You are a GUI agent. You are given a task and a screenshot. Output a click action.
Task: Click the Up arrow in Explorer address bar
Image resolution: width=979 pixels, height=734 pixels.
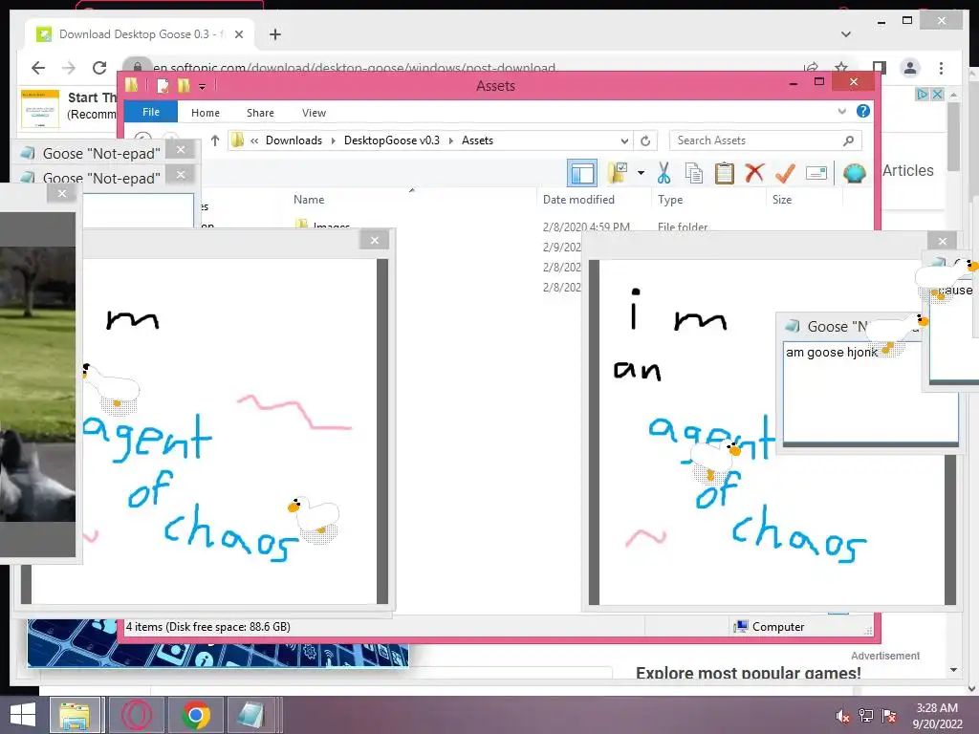pyautogui.click(x=215, y=140)
